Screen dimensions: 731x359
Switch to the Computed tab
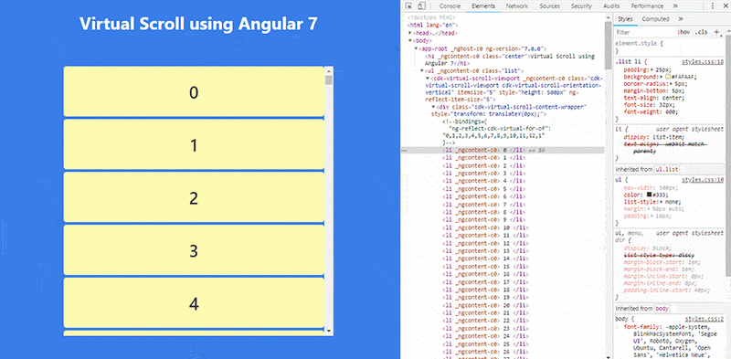pyautogui.click(x=655, y=19)
